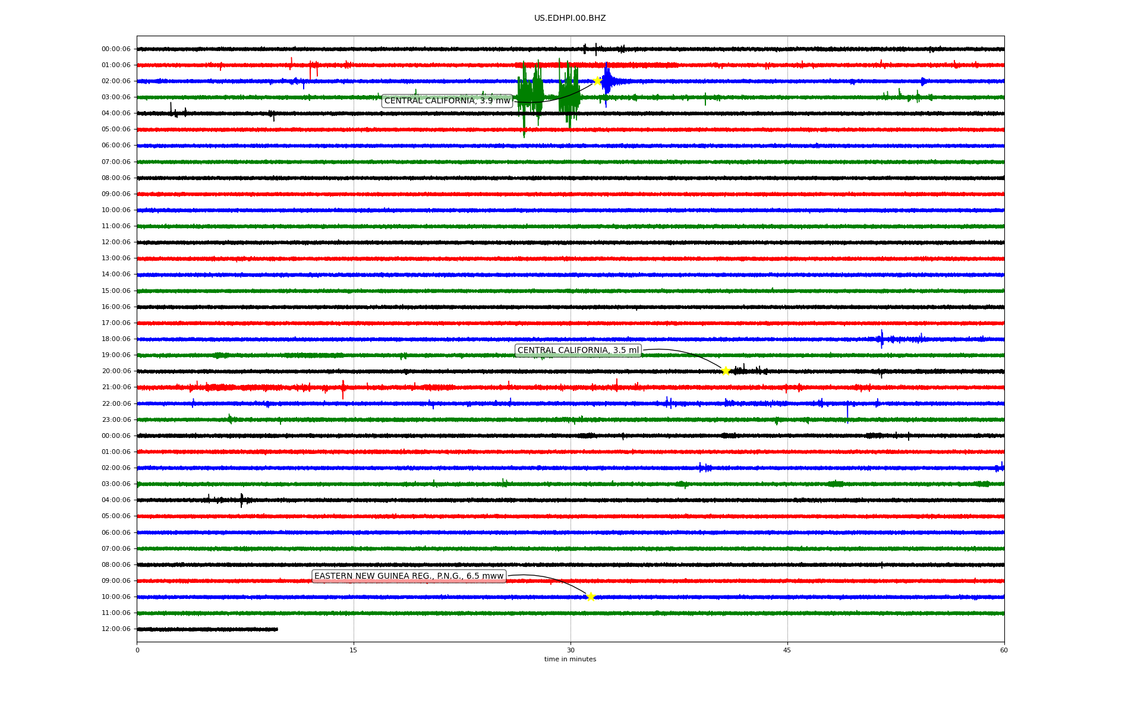This screenshot has height=713, width=1141.
Task: Click the 30 tick on the x-axis
Action: [x=570, y=650]
